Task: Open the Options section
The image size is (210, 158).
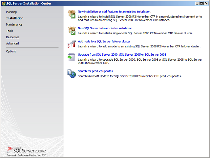Action: click(11, 51)
